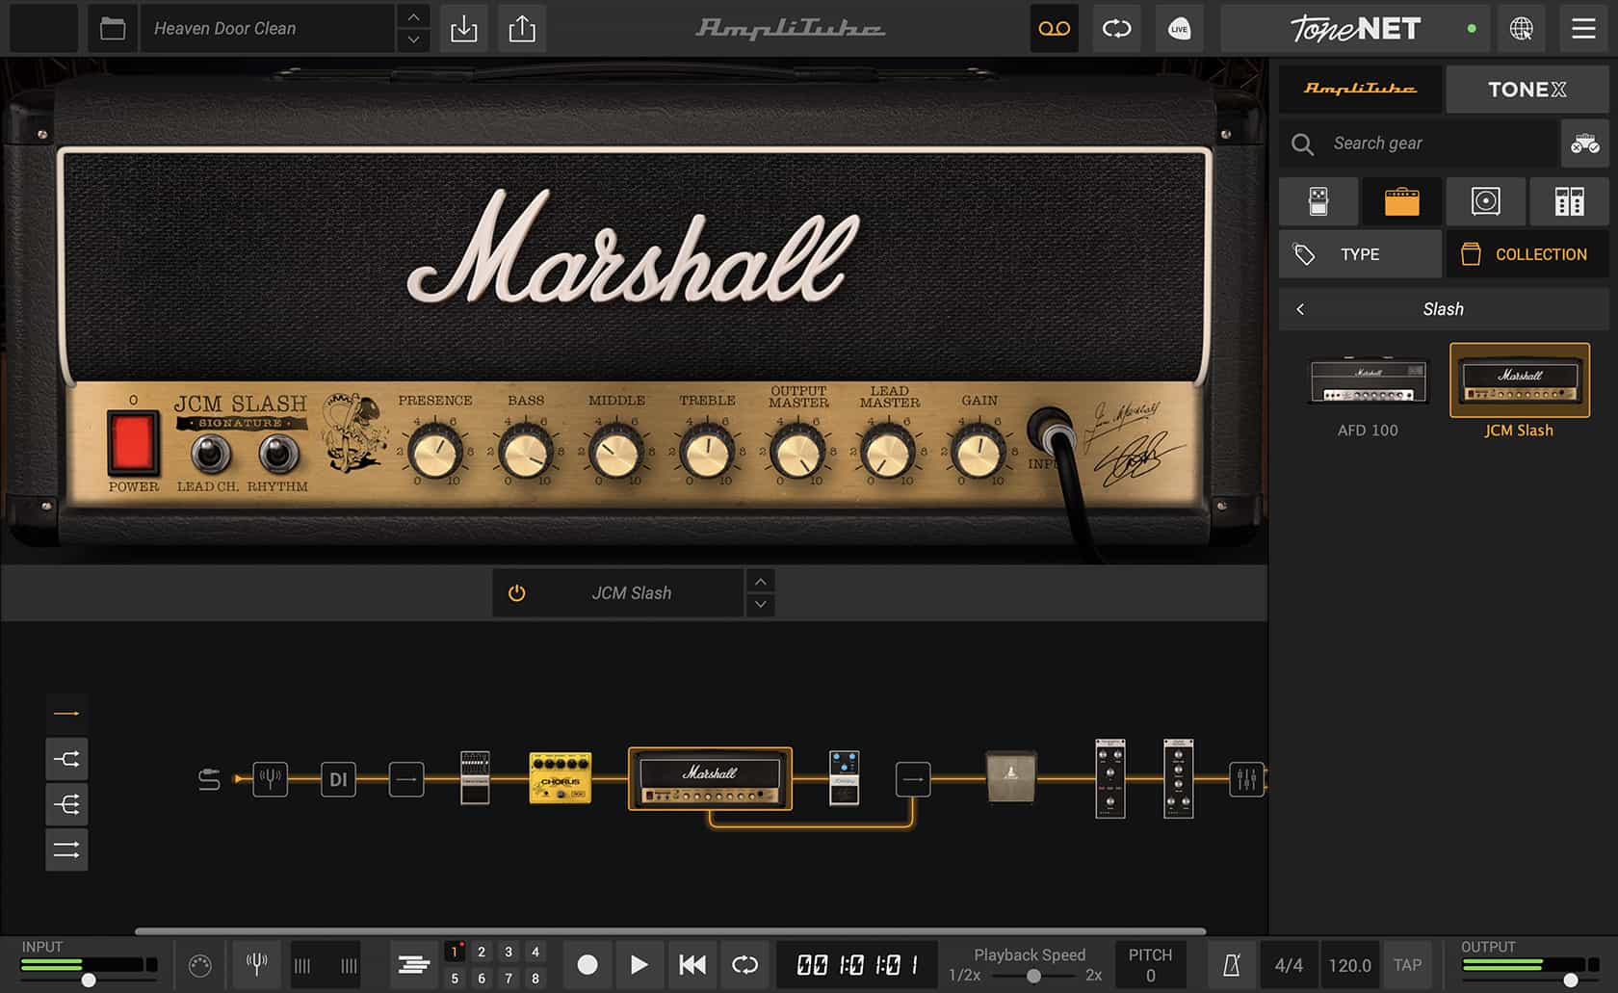Screen dimensions: 1618x993
Task: Select parallel dual chain routing
Action: coord(66,849)
